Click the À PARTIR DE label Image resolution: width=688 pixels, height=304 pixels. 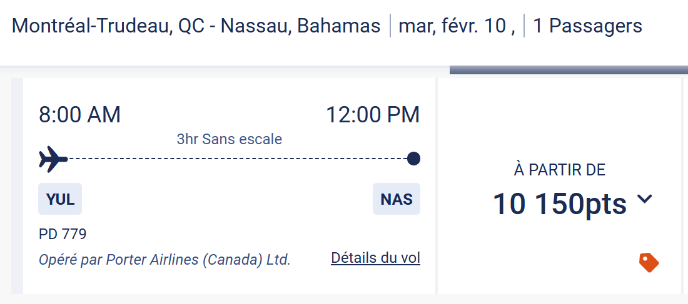tap(559, 169)
